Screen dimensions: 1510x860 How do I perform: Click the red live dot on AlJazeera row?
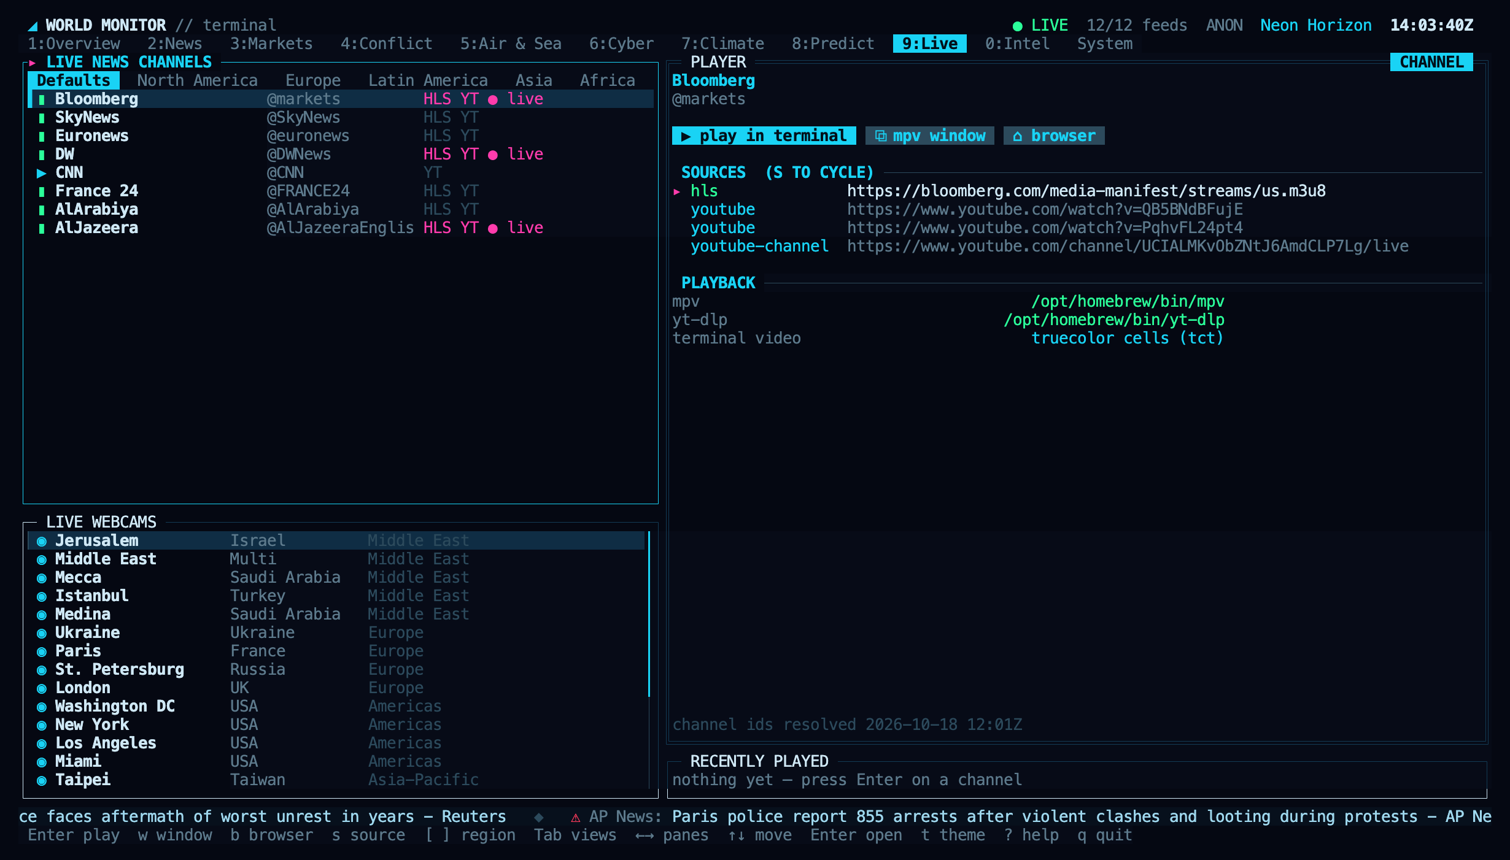click(492, 228)
